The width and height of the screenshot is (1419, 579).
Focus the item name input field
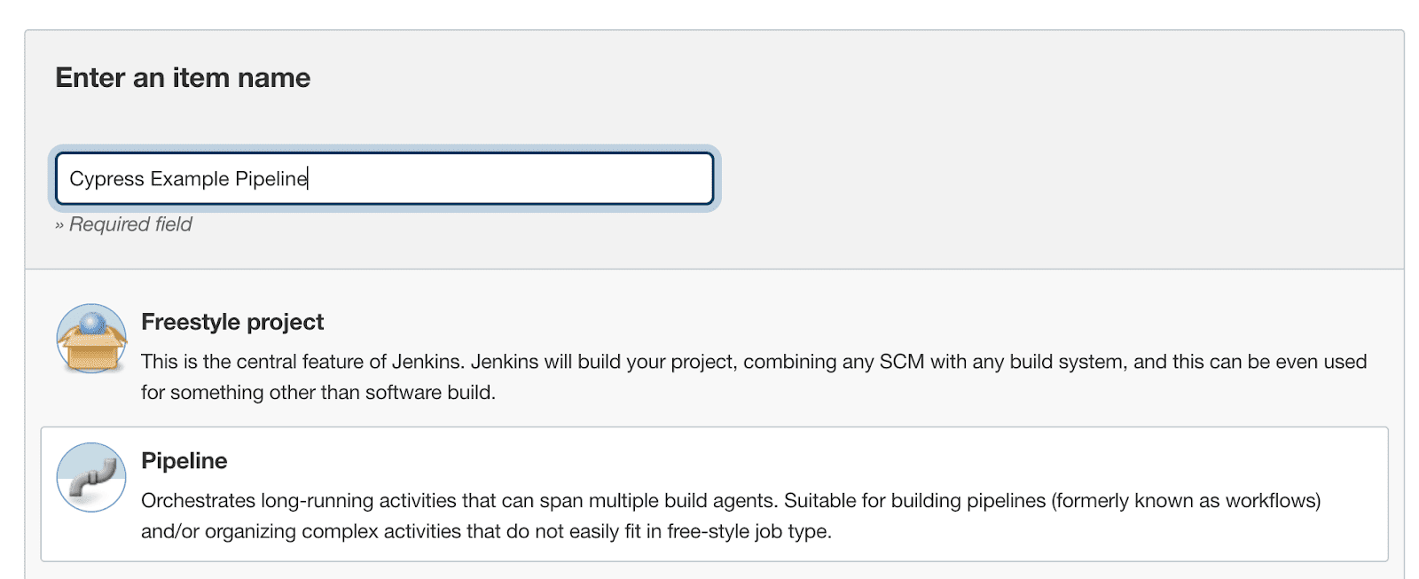[384, 178]
